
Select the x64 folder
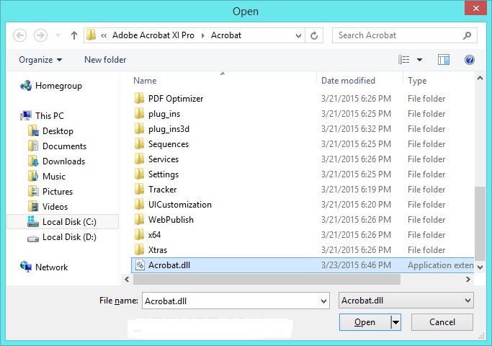303,235
